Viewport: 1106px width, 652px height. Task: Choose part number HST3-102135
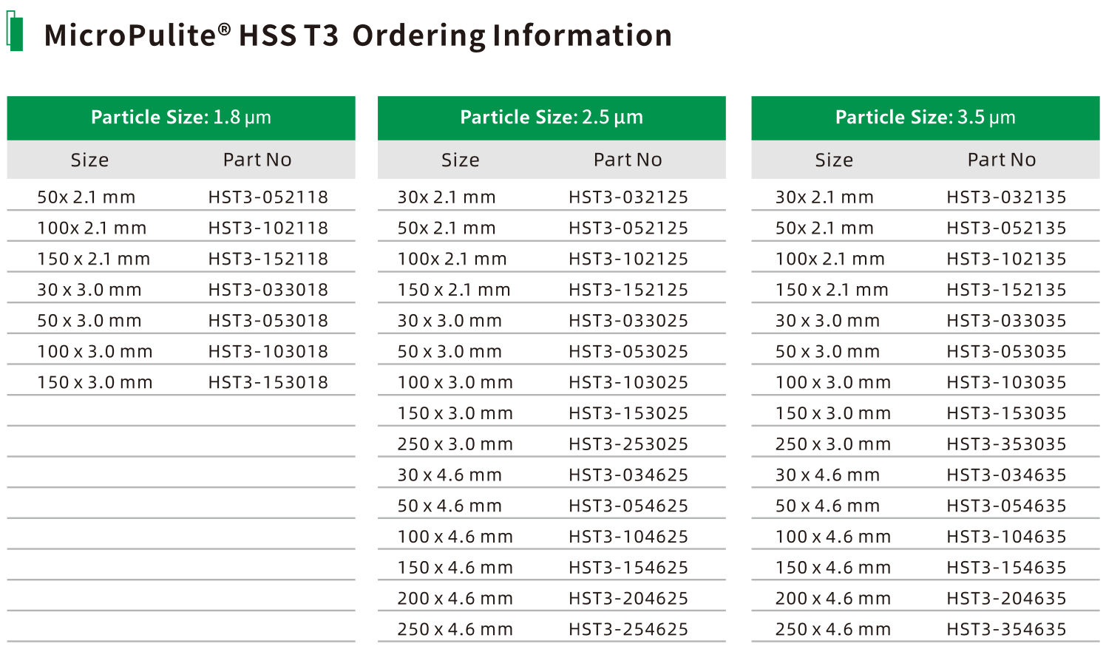[x=1007, y=259]
